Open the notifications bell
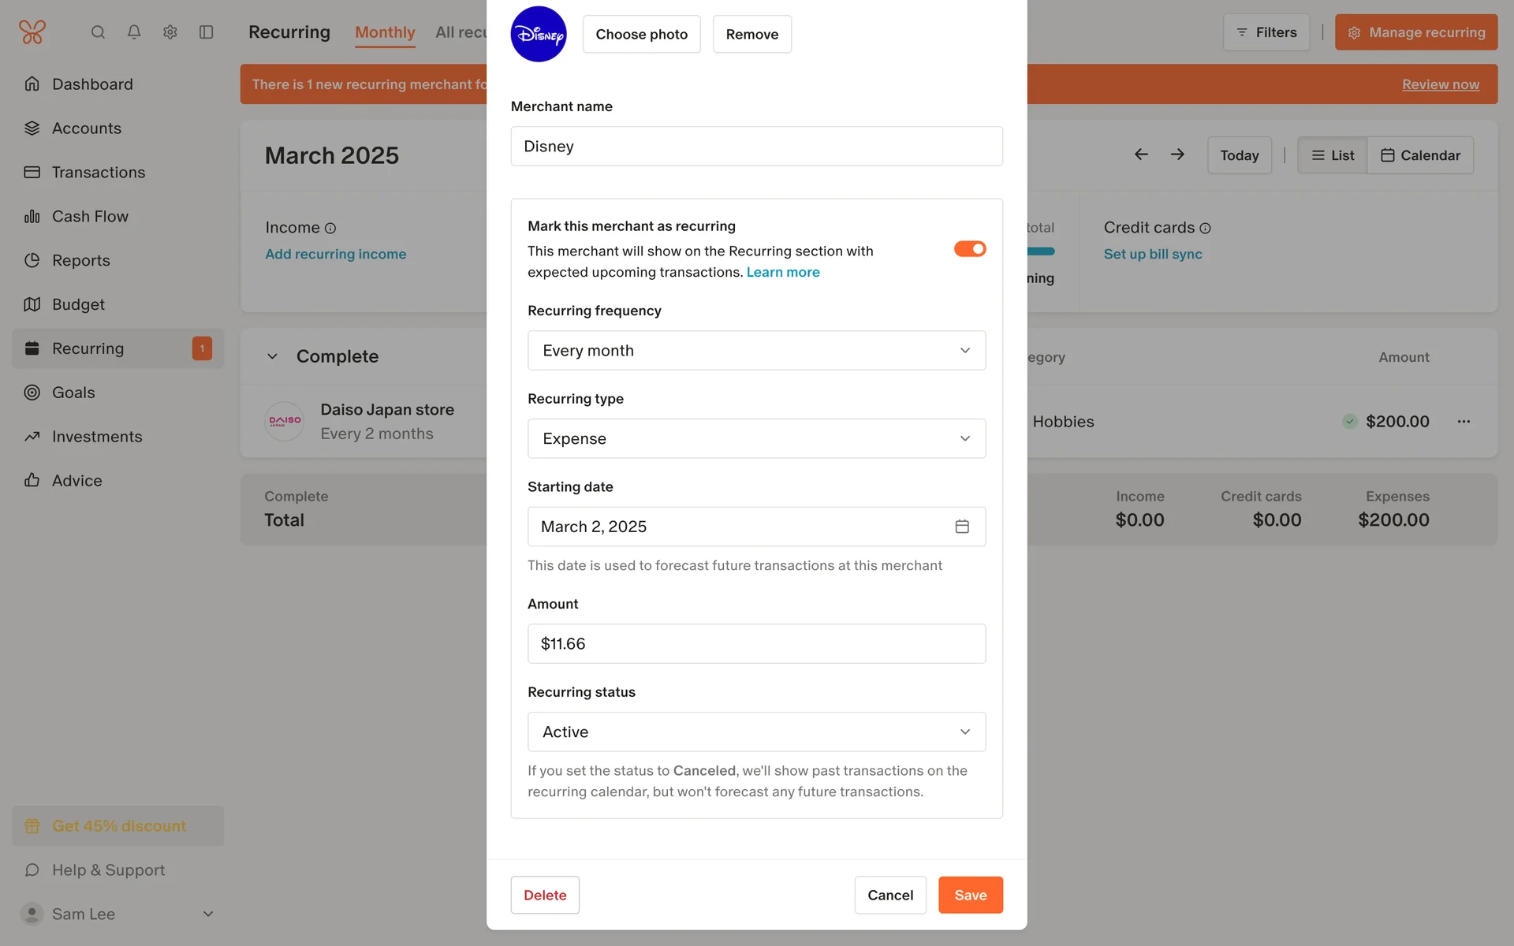Screen dimensions: 1514x946 pos(134,32)
